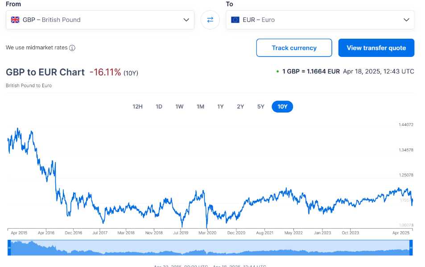Screen dimensions: 425x267
Task: Open the From currency selector box
Action: 100,20
